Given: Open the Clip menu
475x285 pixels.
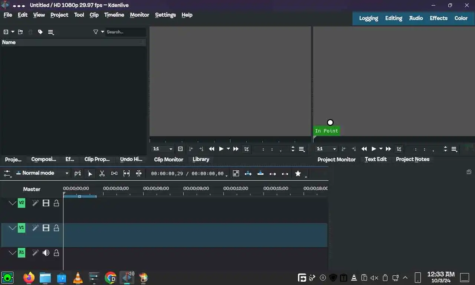Looking at the screenshot, I should 94,15.
